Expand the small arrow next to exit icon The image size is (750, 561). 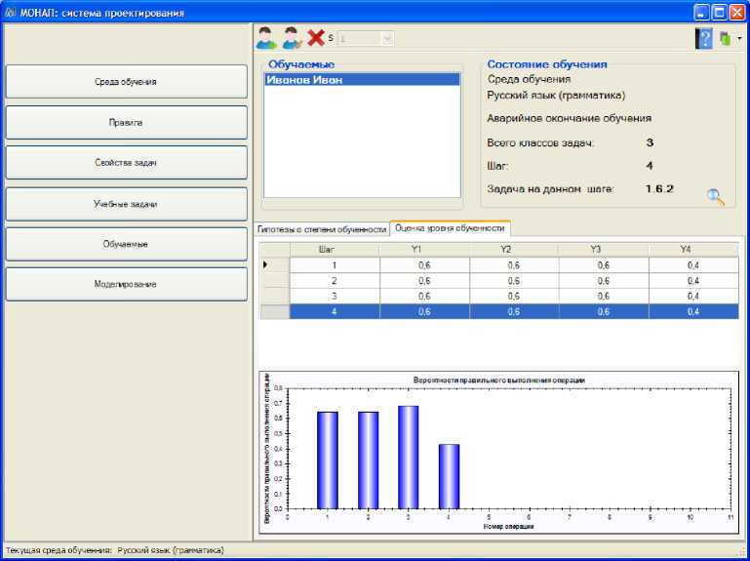pos(739,39)
